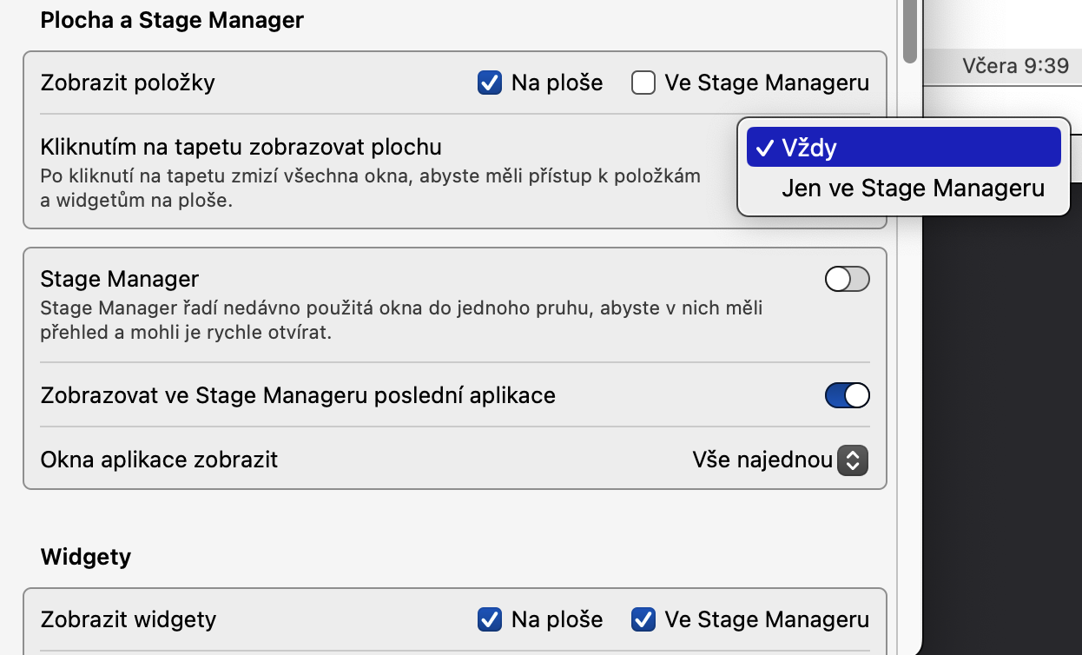
Task: Uncheck "Na ploše" for Zobrazit widgety
Action: click(490, 620)
